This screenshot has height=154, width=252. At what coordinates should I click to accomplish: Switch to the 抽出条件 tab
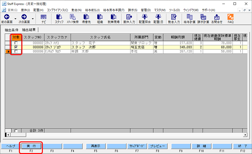click(12, 30)
